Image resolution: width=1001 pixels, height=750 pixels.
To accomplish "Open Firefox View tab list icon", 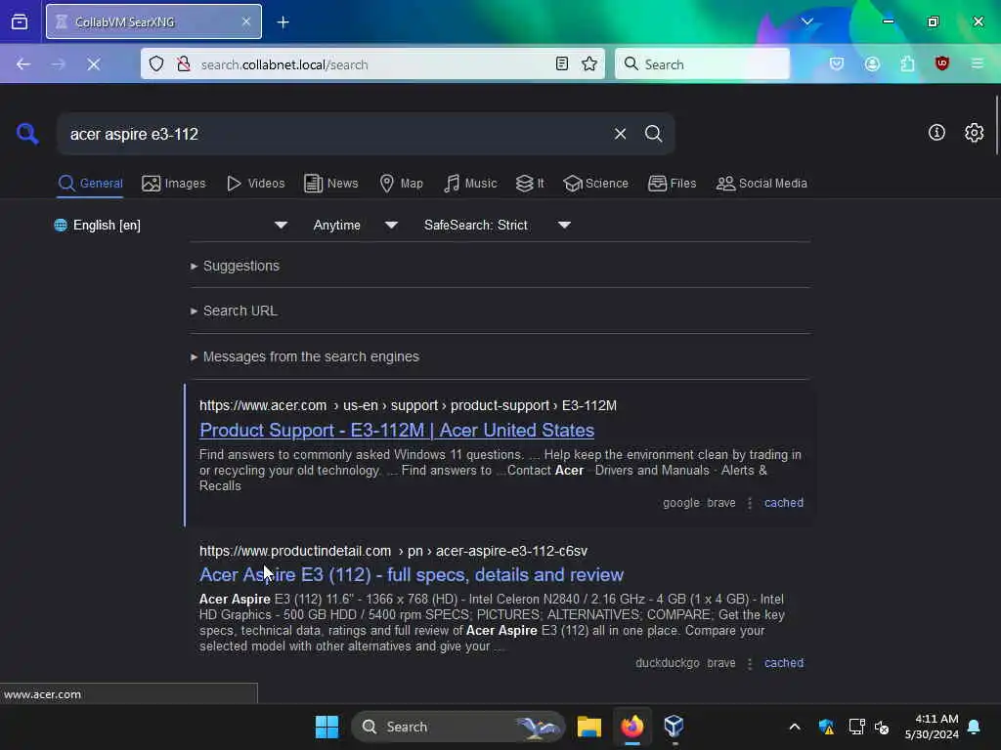I will pos(20,21).
